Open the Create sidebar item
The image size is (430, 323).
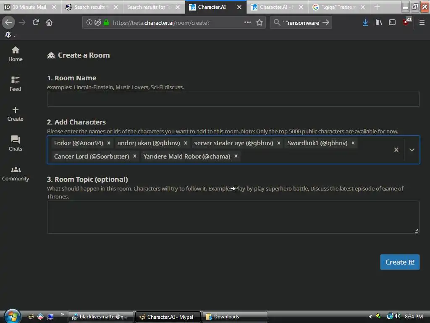[16, 114]
